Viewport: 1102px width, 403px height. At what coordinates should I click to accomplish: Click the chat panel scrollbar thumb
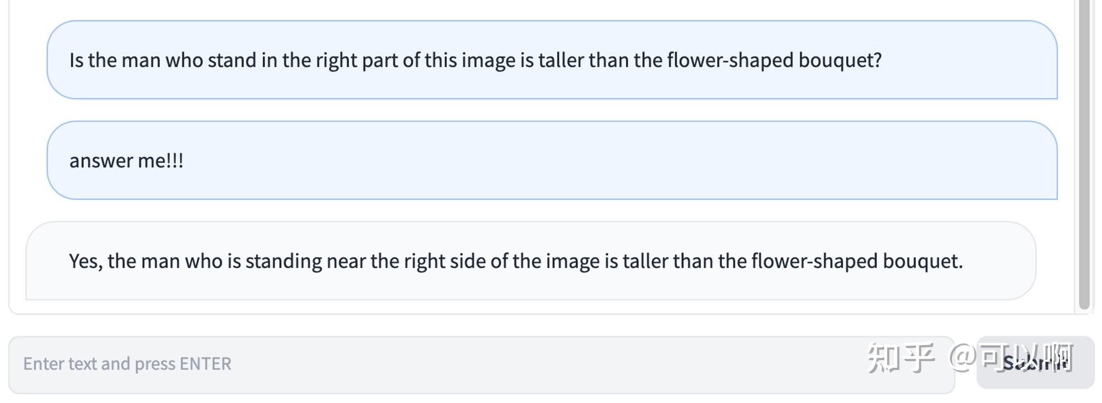point(1084,154)
